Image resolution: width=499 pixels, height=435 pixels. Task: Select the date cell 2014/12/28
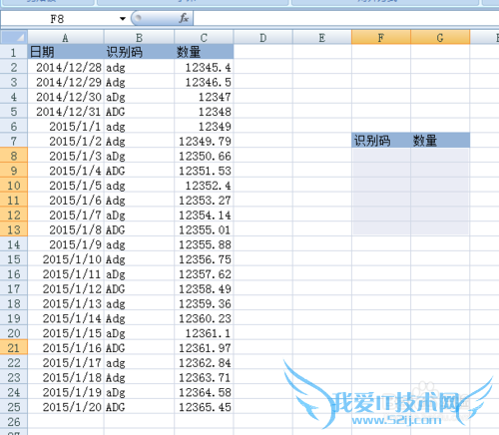pyautogui.click(x=66, y=67)
